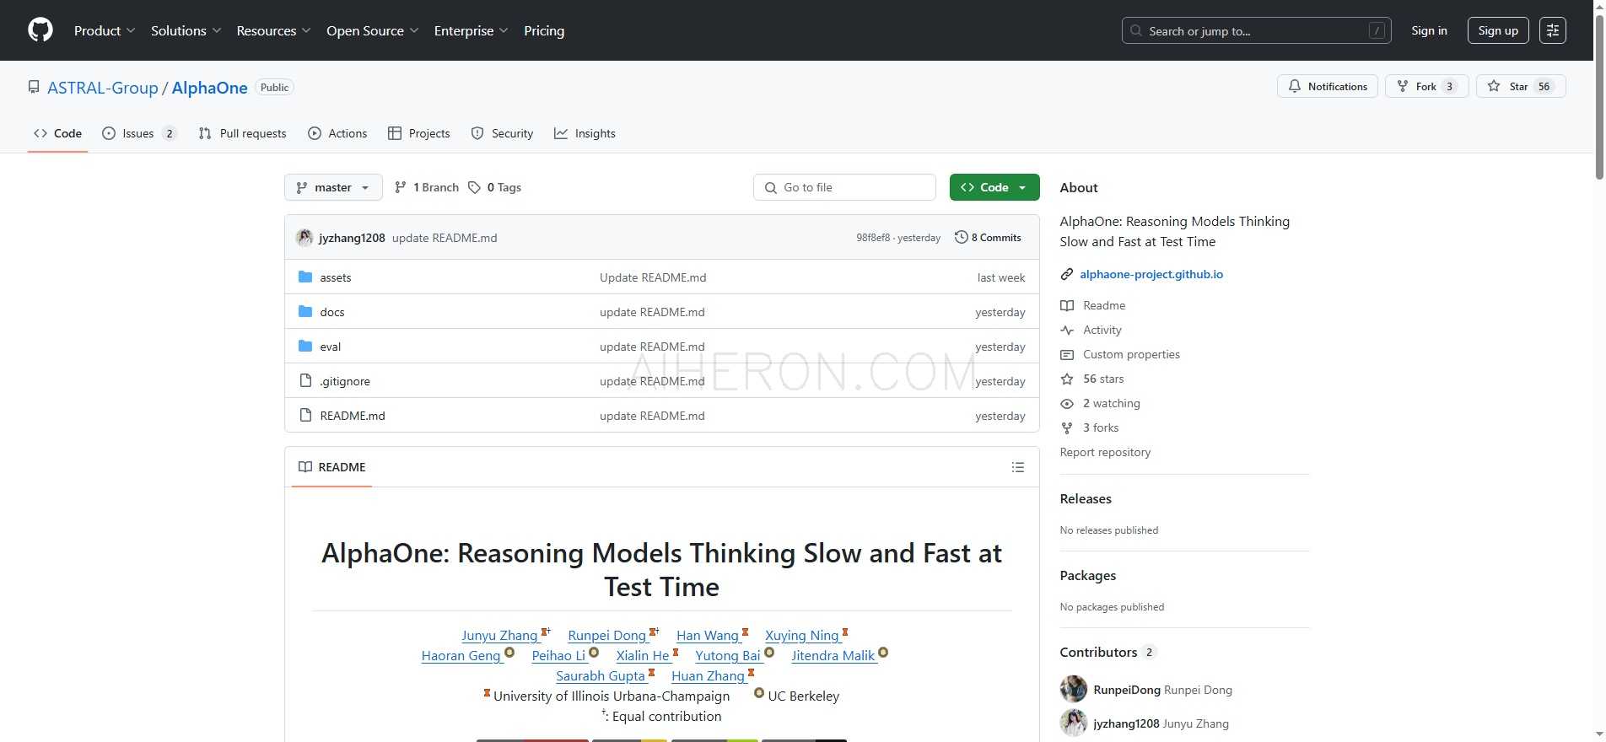Expand the Product menu
Screen dimensions: 1606x742
pos(105,30)
